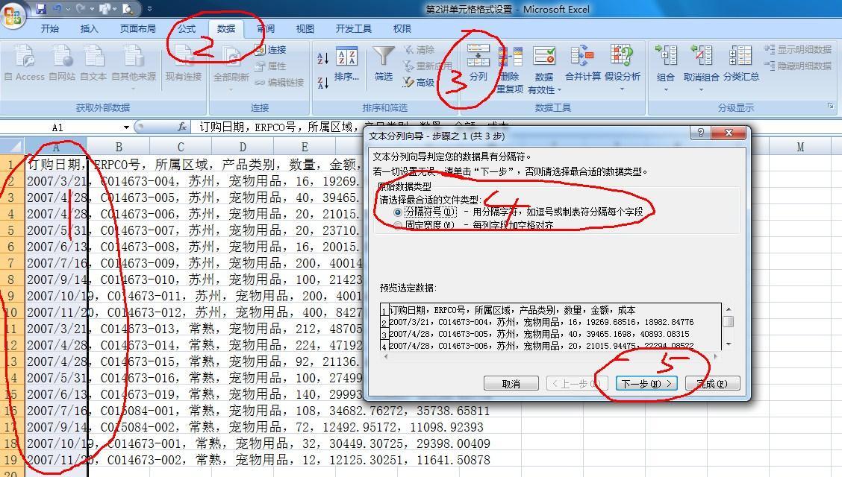Screen dimensions: 842x477
Task: Click the 下一步 (Next) wizard button
Action: click(x=646, y=382)
